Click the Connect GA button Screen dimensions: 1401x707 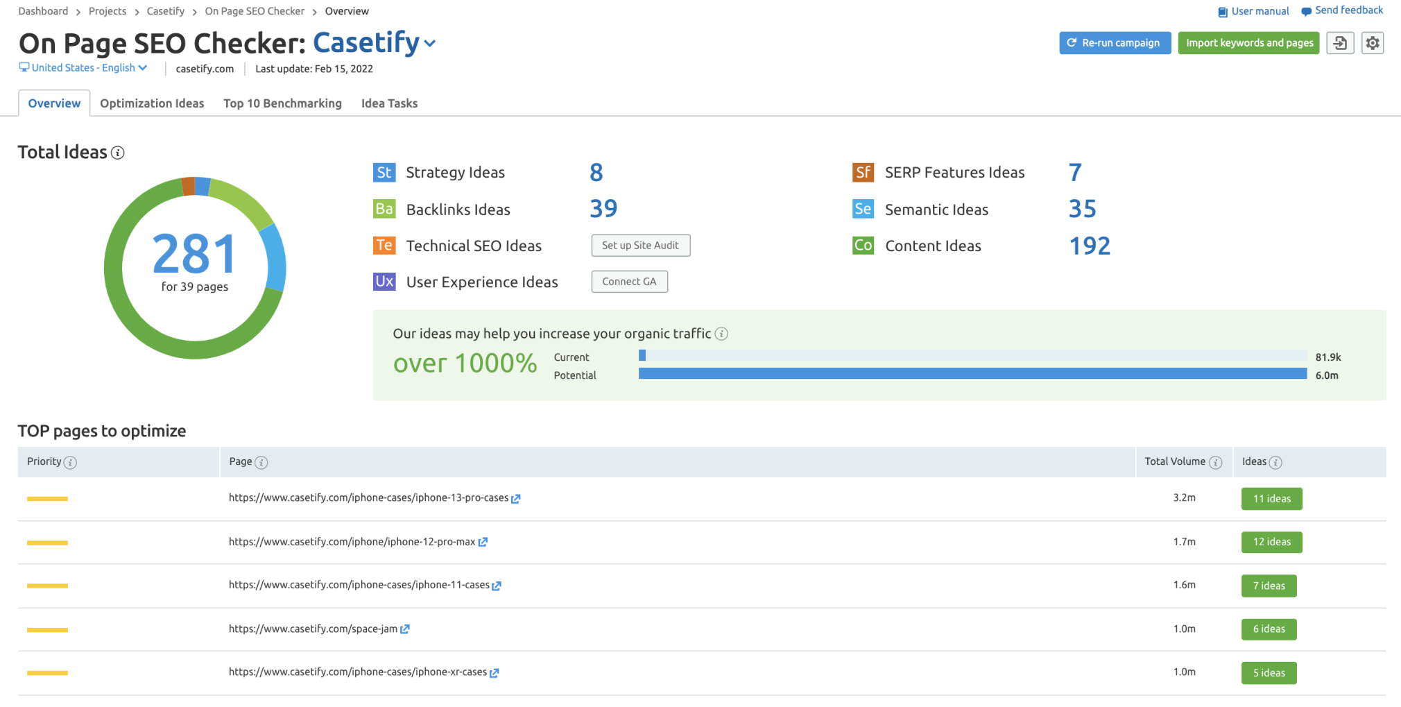click(x=629, y=281)
